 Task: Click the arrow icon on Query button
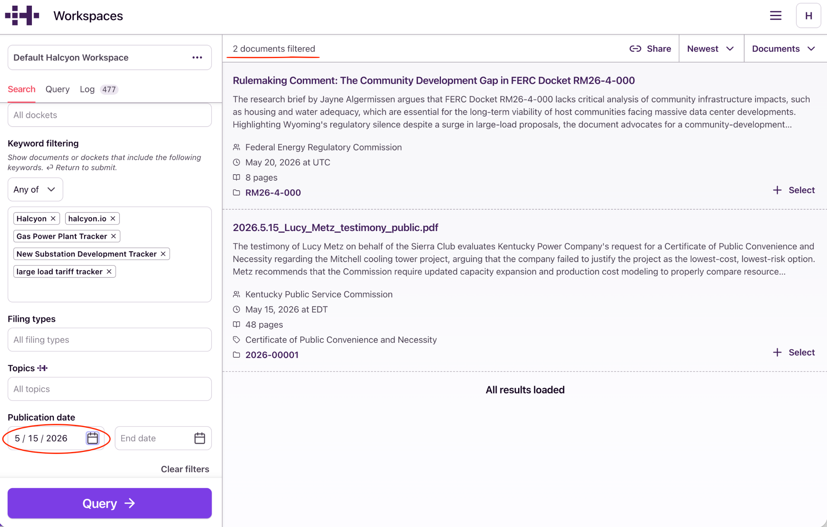click(x=130, y=503)
